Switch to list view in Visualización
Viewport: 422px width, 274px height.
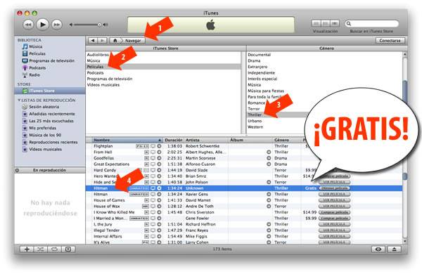[x=316, y=23]
